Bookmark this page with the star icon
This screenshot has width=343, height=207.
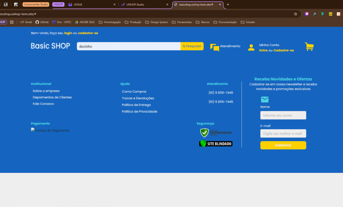coord(296,14)
